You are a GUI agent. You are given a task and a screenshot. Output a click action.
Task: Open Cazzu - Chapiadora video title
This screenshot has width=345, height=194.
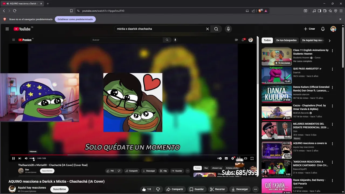pos(309,107)
